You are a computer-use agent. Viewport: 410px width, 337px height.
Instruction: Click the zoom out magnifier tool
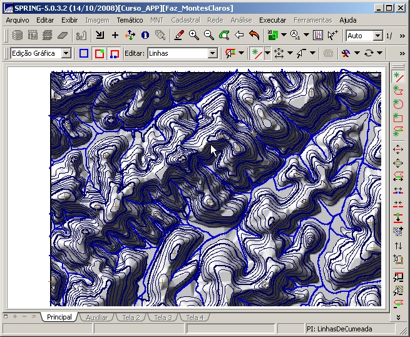209,36
